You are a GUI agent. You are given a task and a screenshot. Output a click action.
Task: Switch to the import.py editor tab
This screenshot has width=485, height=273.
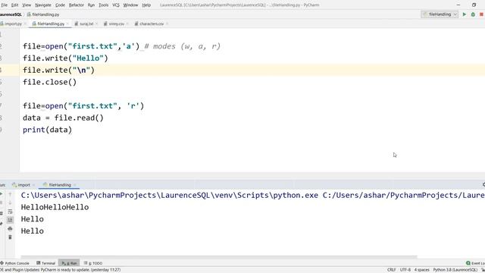13,24
